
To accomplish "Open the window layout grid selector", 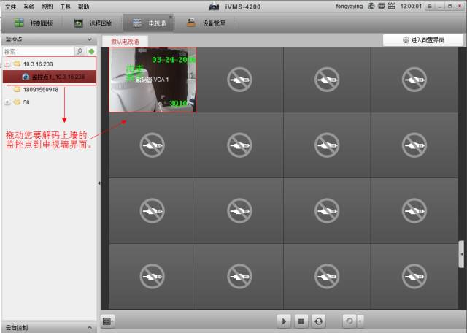I will (108, 321).
